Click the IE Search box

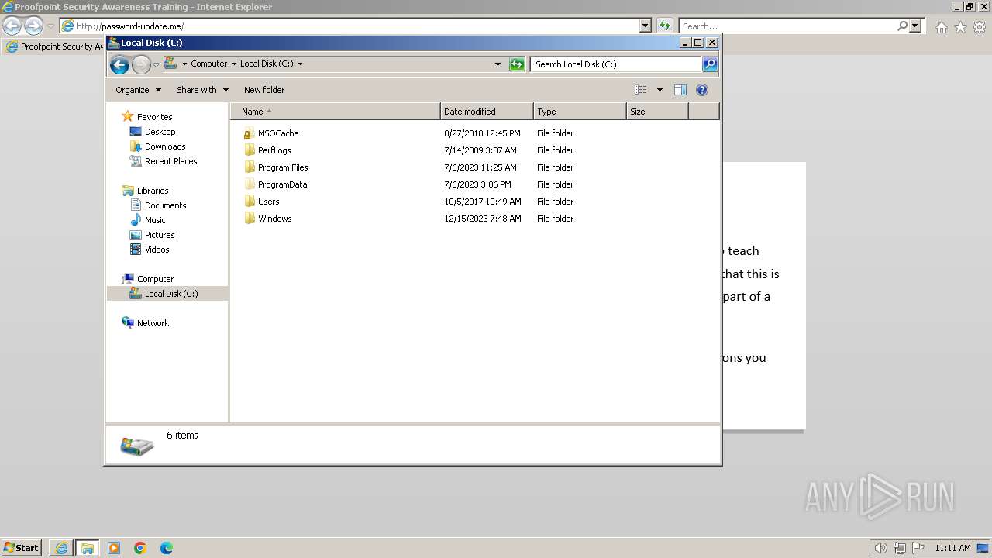point(787,26)
